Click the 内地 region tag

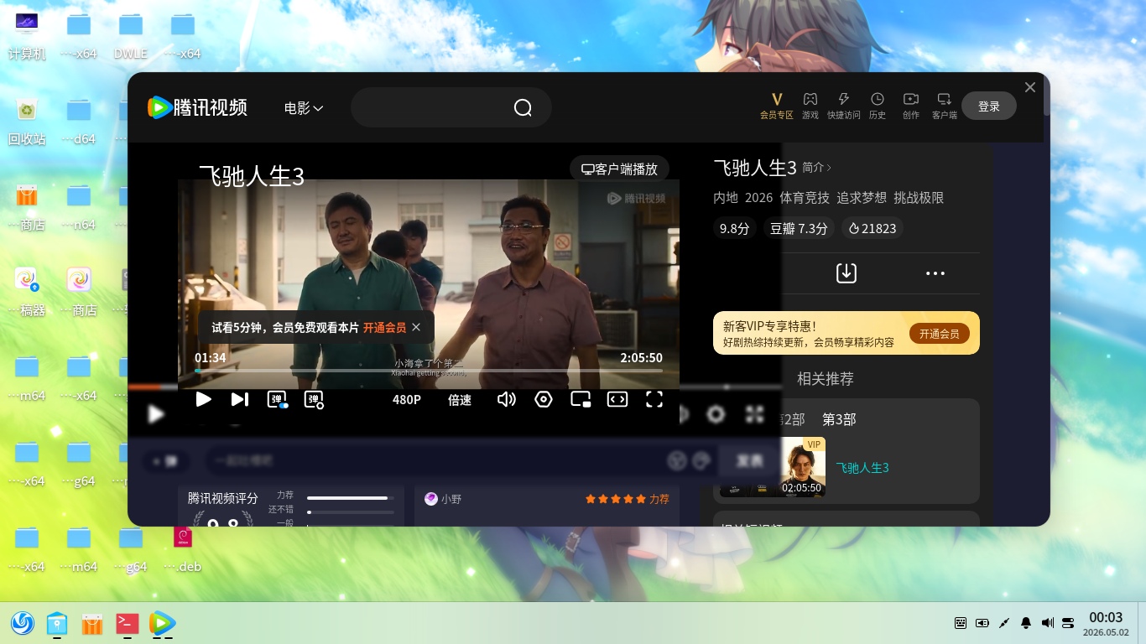click(726, 198)
